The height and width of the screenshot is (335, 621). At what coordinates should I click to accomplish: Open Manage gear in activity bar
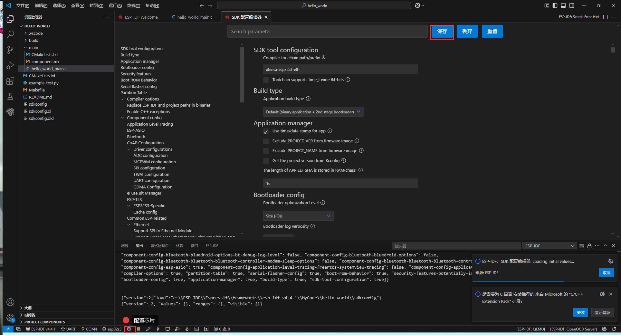(x=10, y=318)
